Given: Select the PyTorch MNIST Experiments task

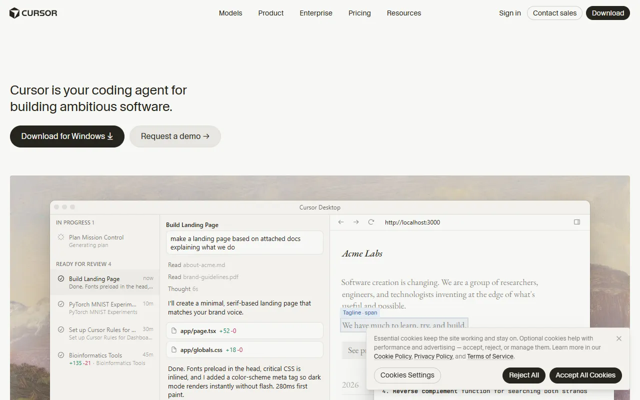Looking at the screenshot, I should coord(105,308).
